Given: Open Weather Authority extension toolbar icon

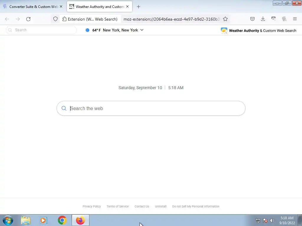Looking at the screenshot, I should (x=273, y=19).
